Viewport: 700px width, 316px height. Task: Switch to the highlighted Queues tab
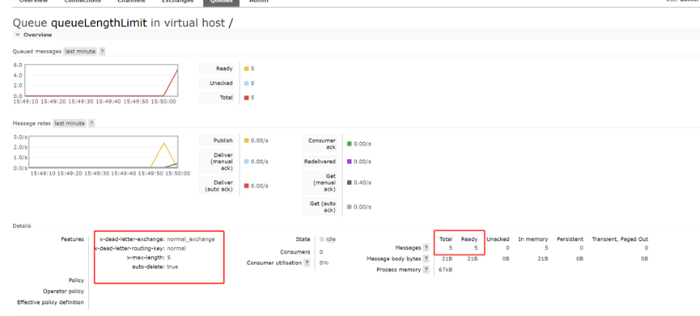221,2
